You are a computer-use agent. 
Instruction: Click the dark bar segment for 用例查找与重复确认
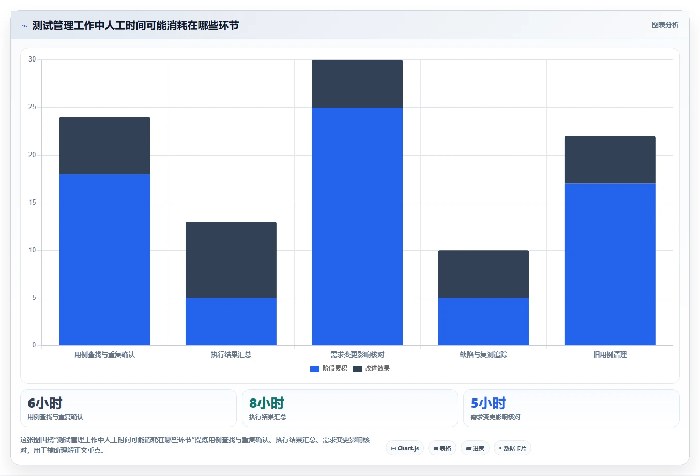coord(105,145)
